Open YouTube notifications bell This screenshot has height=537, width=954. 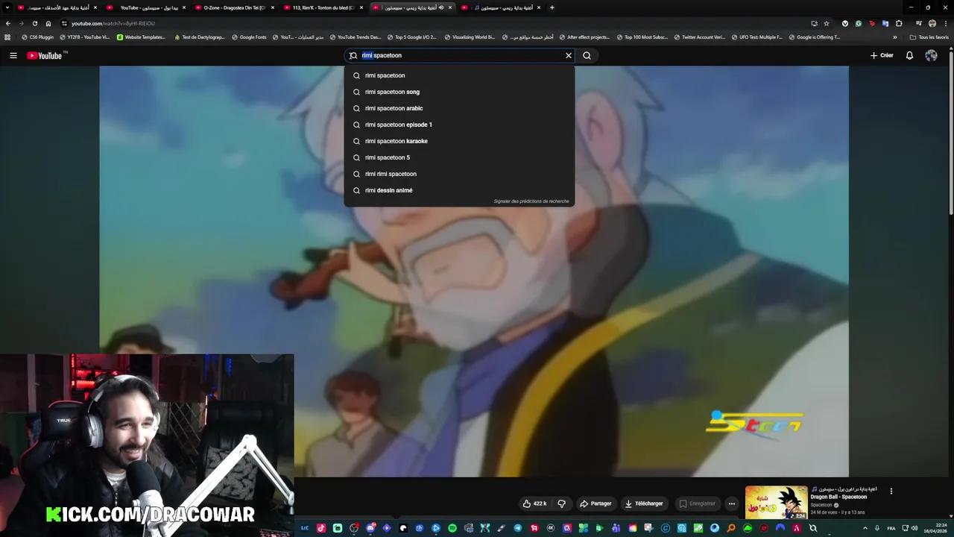pyautogui.click(x=909, y=55)
